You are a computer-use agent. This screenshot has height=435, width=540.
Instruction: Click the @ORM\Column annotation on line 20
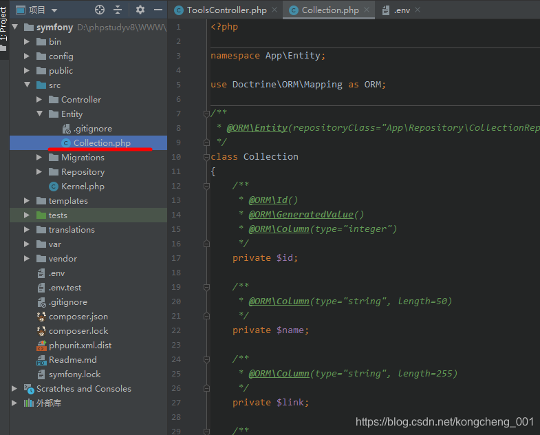coord(279,301)
